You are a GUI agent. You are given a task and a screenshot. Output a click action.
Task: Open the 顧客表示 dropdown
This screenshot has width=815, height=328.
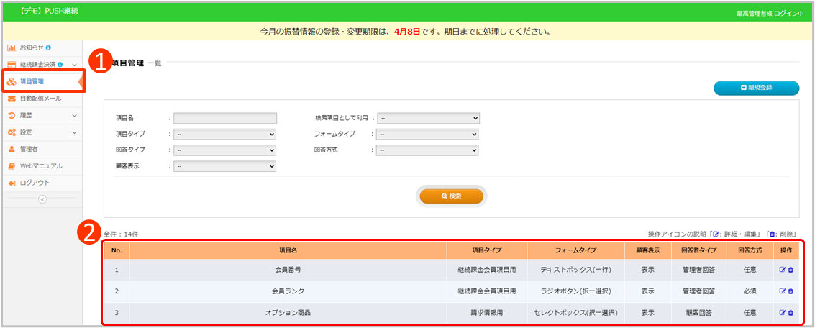224,166
